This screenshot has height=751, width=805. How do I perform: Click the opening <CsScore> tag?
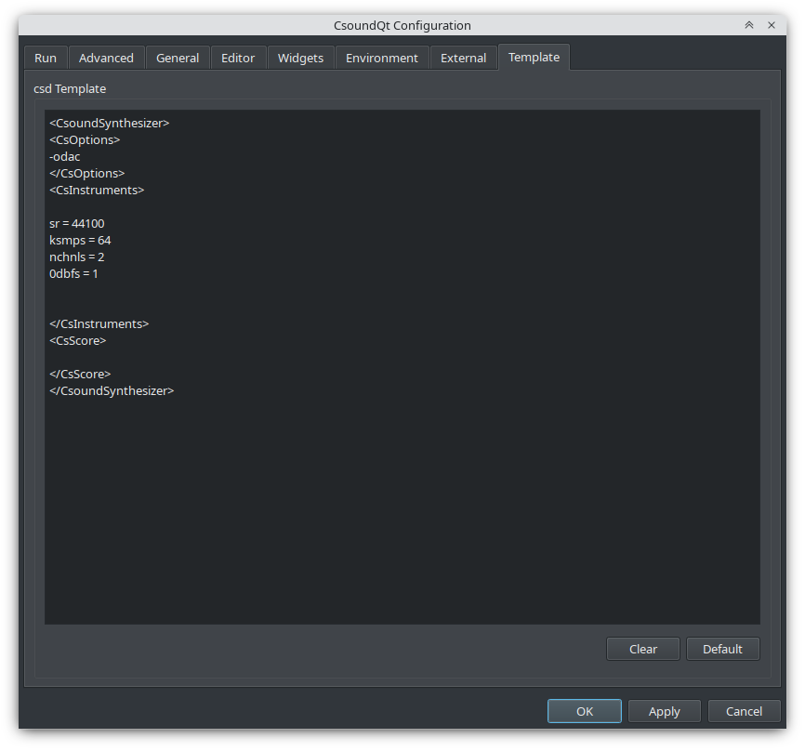tap(78, 341)
